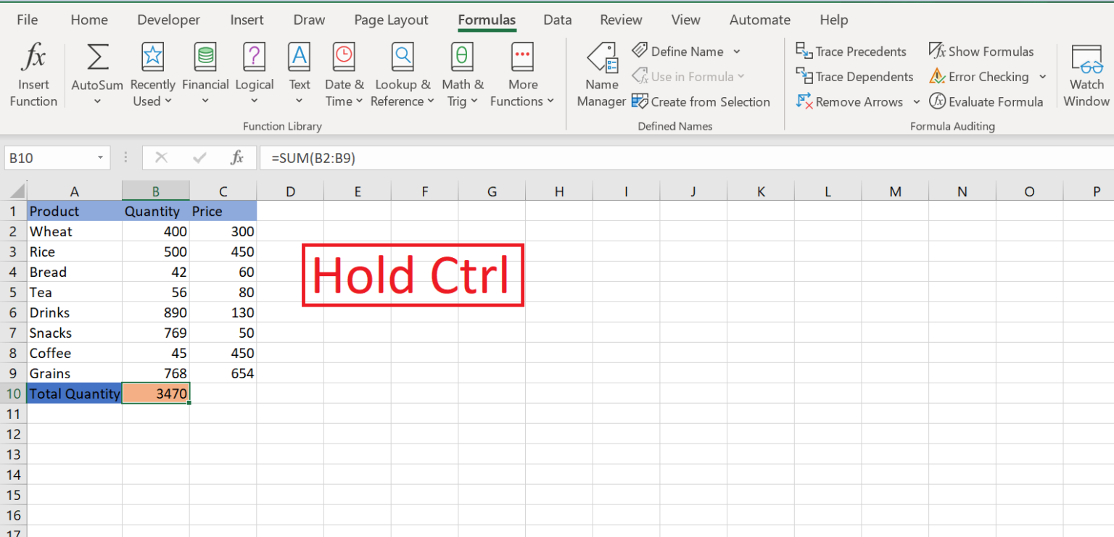
Task: Open the Financial functions library
Action: point(205,75)
